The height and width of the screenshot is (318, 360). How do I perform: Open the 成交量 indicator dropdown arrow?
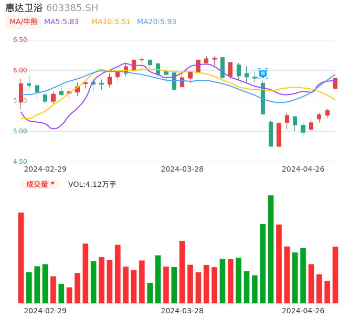pos(52,184)
